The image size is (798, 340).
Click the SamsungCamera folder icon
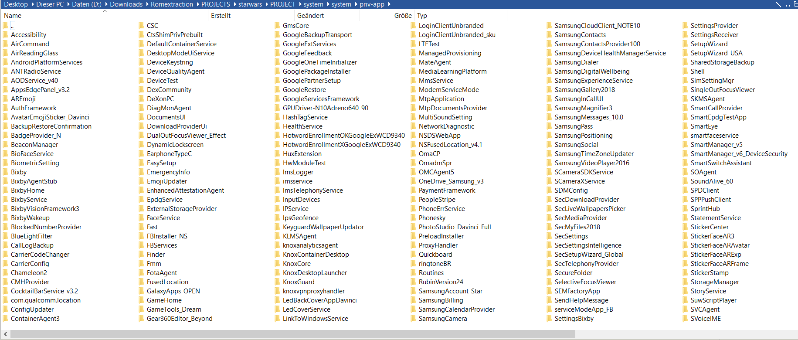click(x=413, y=319)
